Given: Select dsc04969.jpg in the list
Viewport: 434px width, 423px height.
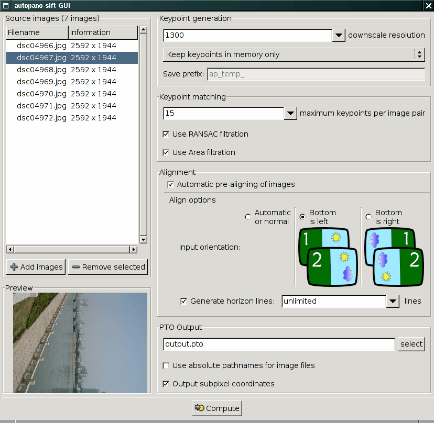Looking at the screenshot, I should [72, 82].
